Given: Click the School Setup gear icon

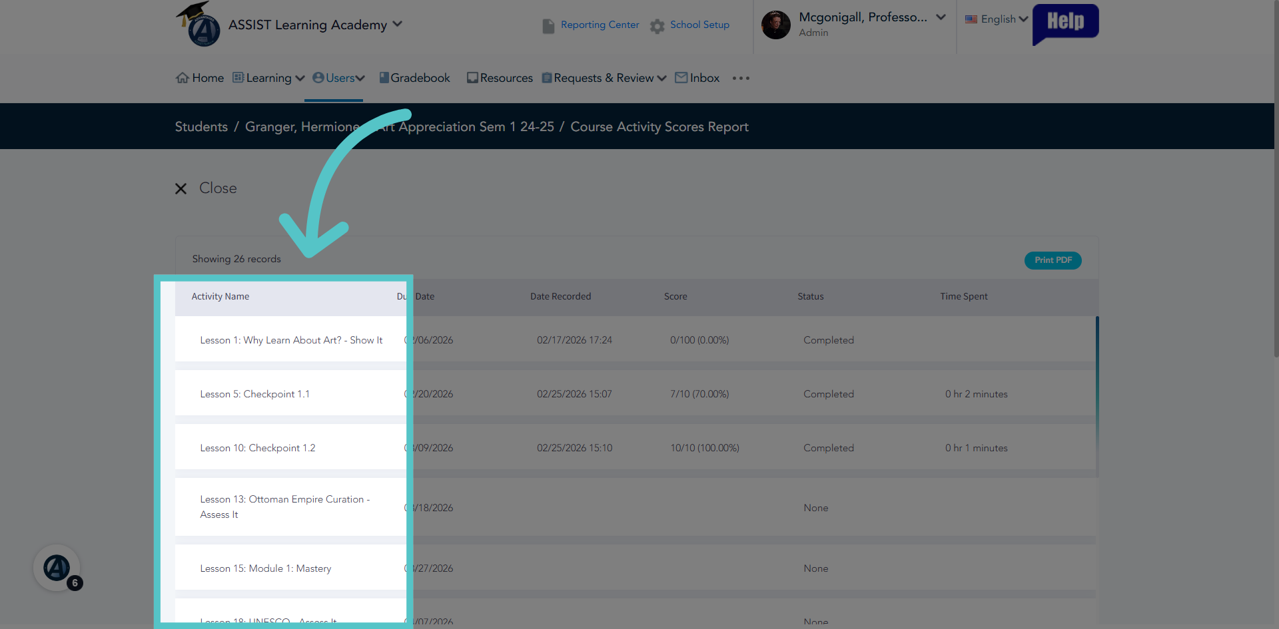Looking at the screenshot, I should [x=657, y=26].
